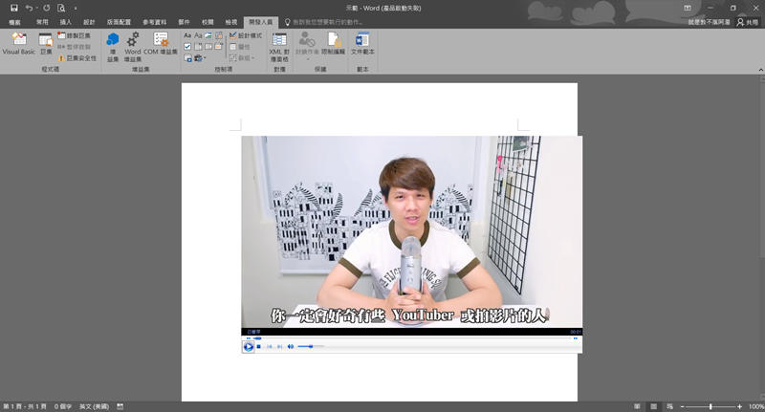Insert the checkbox content control
Viewport: 765px width, 412px height.
[x=187, y=47]
